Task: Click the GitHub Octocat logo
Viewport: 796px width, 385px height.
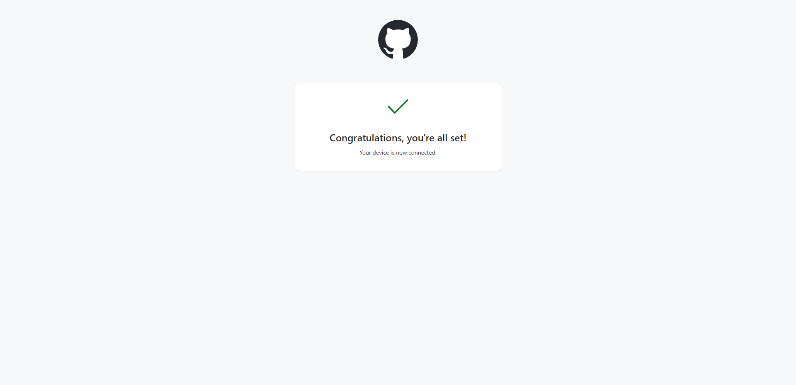Action: [398, 40]
